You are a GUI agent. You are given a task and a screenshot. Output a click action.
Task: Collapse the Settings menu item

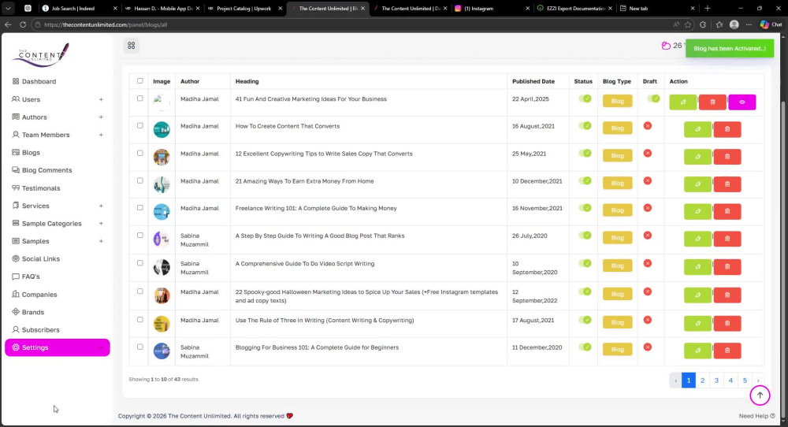tap(58, 347)
